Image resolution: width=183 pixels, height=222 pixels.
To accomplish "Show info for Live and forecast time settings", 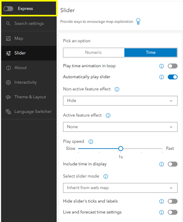I will 161,212.
